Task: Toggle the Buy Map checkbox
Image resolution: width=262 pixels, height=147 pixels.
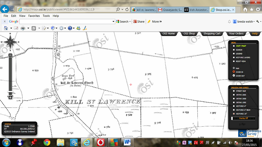Action: (x=234, y=46)
